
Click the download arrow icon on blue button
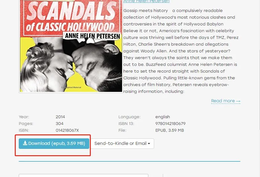(x=25, y=143)
